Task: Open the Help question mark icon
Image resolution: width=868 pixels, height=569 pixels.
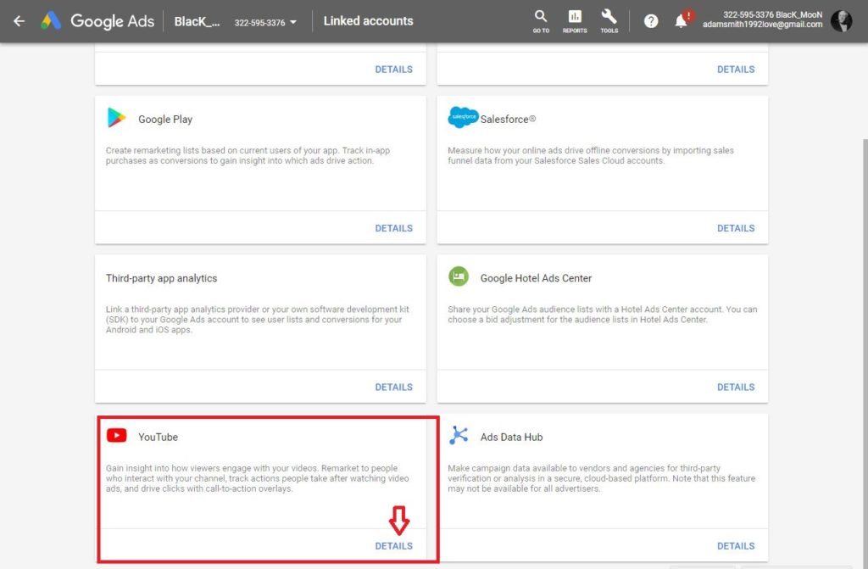Action: click(651, 21)
